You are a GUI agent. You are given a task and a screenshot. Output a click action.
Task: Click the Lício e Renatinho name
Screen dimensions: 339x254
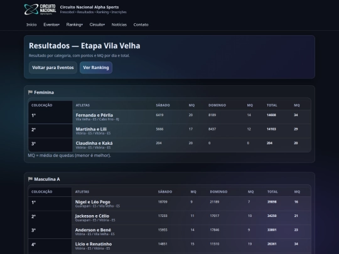94,244
